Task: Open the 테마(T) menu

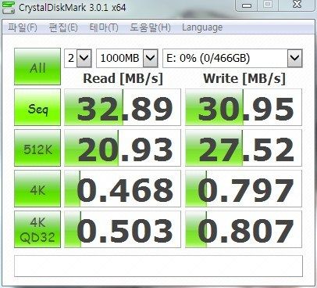Action: click(x=104, y=27)
